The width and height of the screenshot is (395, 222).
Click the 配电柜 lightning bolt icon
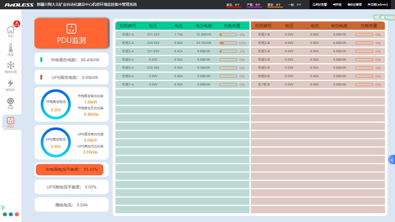tap(10, 85)
